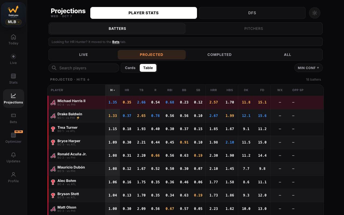Viewport: 344px width, 215px height.
Task: Show Pitchers projections
Action: point(254,28)
